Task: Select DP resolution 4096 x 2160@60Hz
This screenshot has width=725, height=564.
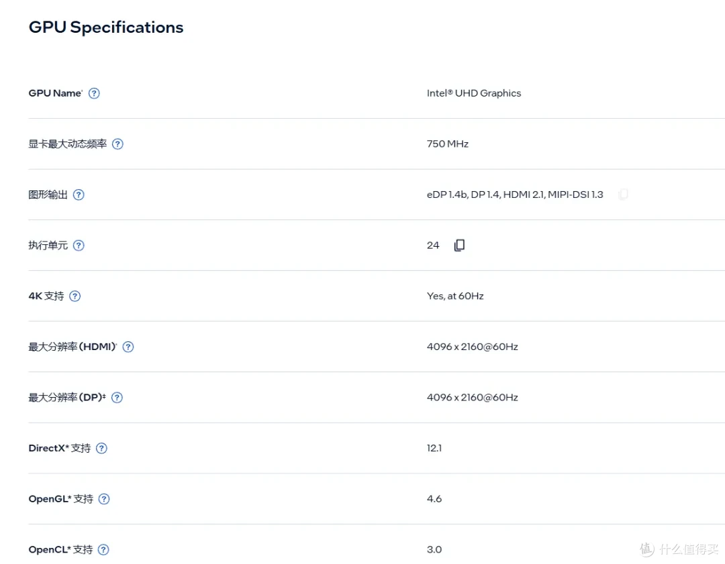Action: pos(472,398)
